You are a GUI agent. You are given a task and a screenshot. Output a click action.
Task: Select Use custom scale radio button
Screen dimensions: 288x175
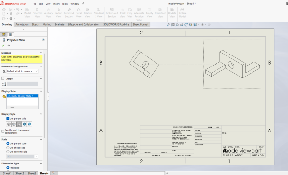8,152
